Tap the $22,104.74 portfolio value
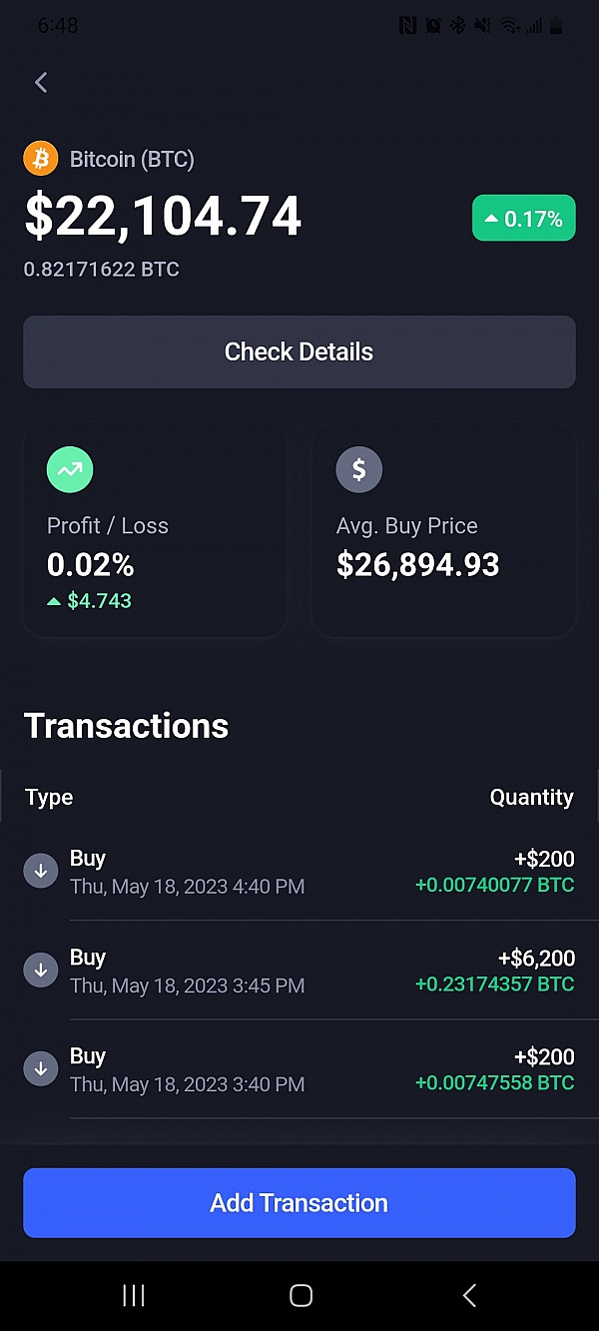This screenshot has width=599, height=1331. tap(163, 217)
